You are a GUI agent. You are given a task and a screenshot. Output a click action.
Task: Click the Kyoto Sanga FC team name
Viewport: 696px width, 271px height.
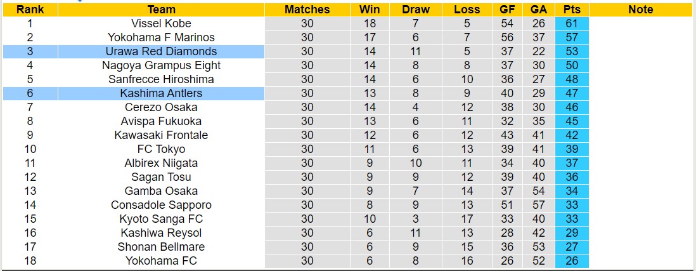(x=161, y=219)
